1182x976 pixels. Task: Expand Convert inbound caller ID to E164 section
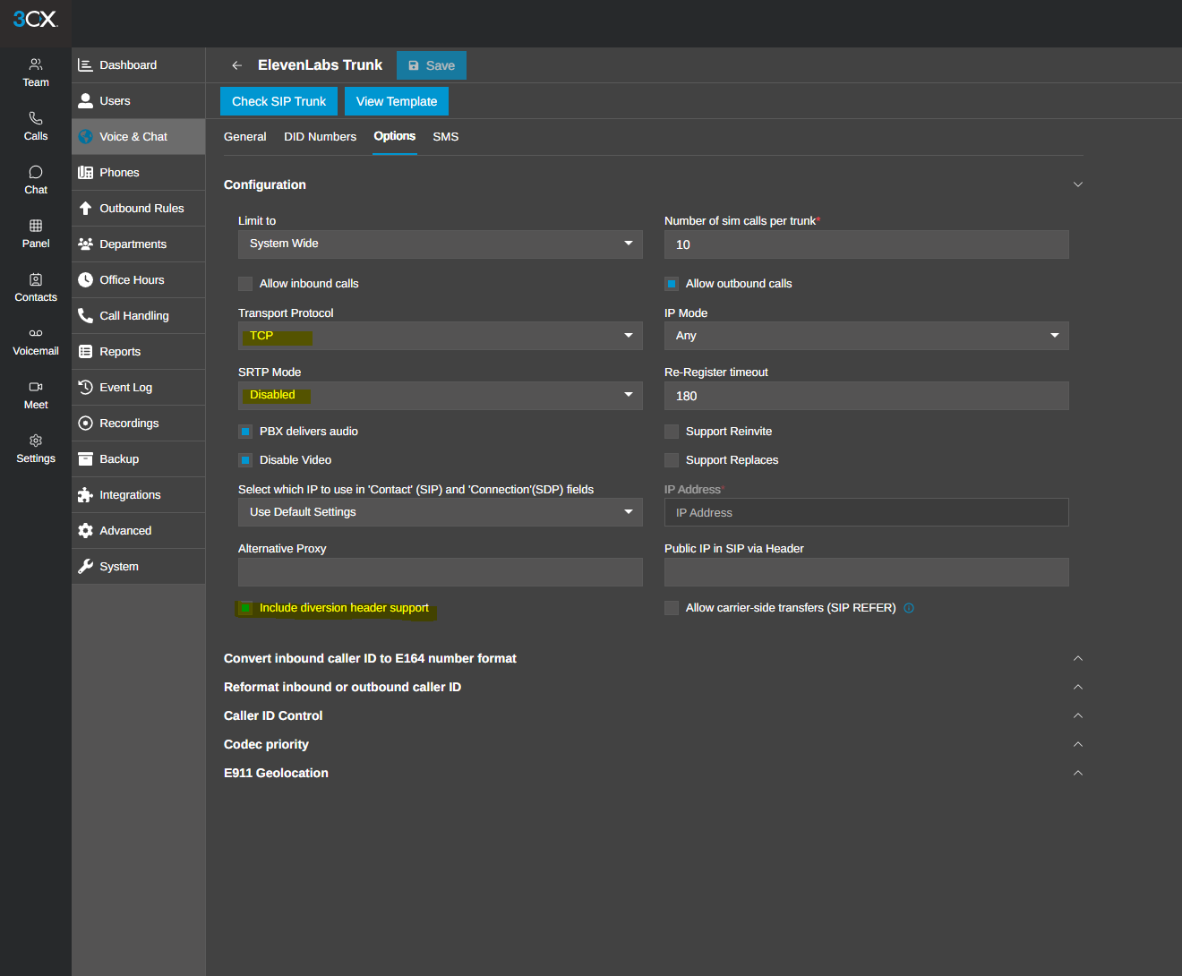click(1078, 658)
